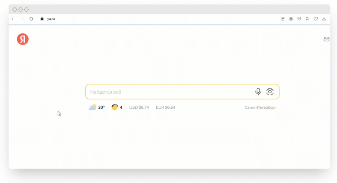Open the edit note toolbar icon
This screenshot has width=337, height=183.
click(x=283, y=19)
